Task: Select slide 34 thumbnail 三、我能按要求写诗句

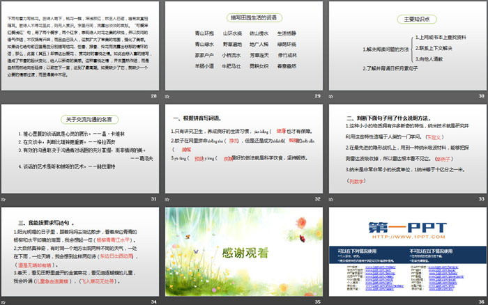Action: pos(80,251)
